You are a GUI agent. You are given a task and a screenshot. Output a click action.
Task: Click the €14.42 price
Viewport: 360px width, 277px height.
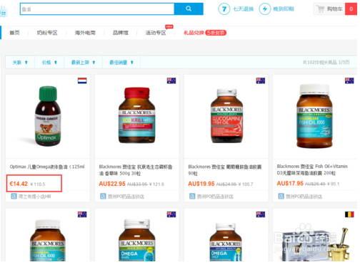[19, 184]
